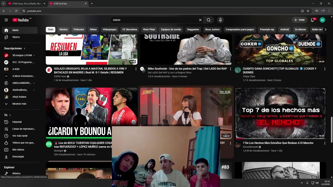
Task: Open the account avatar M menu
Action: click(322, 20)
